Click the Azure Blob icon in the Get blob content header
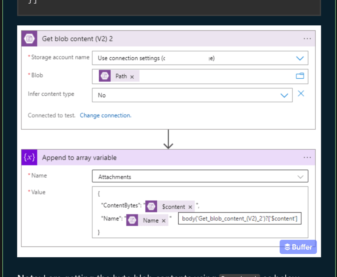 [x=29, y=39]
